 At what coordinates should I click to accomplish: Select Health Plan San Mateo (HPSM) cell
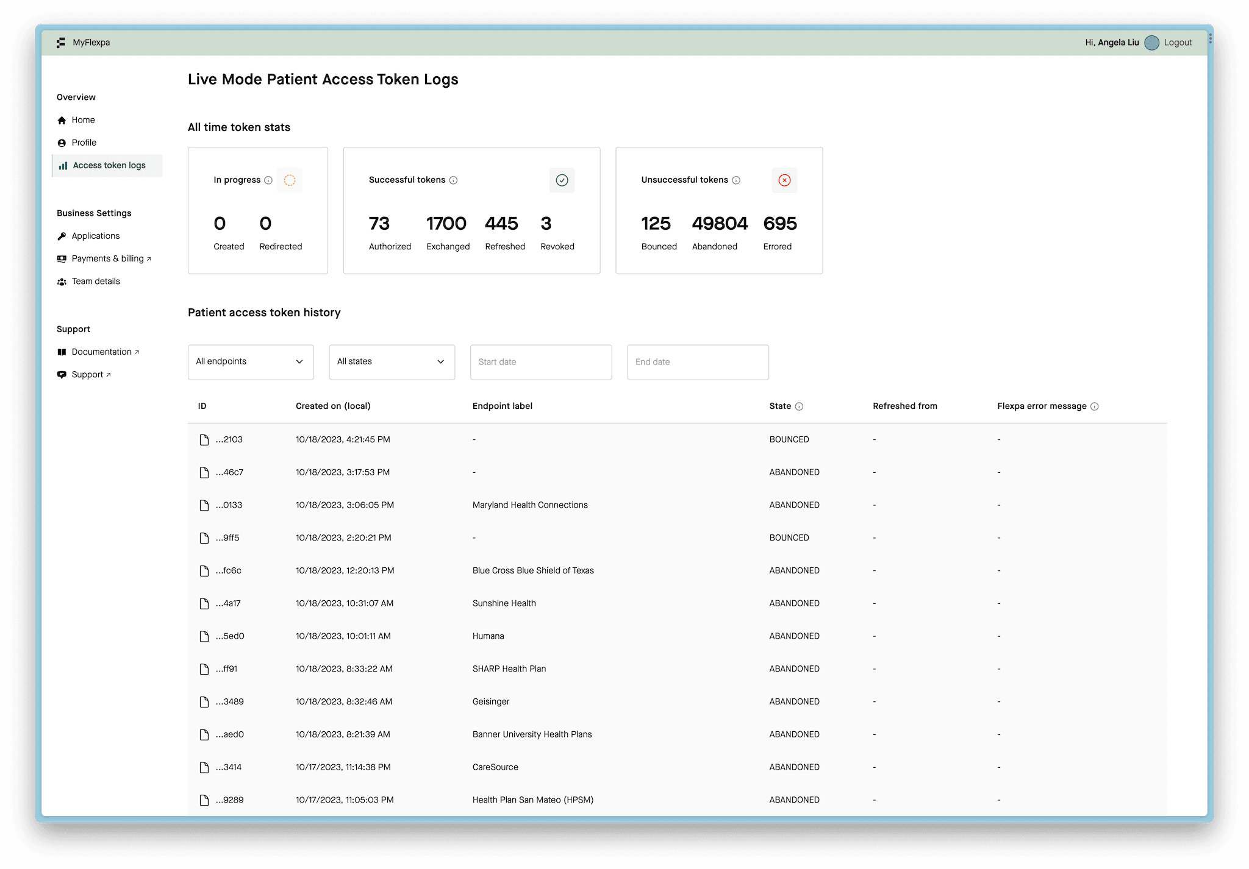point(533,800)
